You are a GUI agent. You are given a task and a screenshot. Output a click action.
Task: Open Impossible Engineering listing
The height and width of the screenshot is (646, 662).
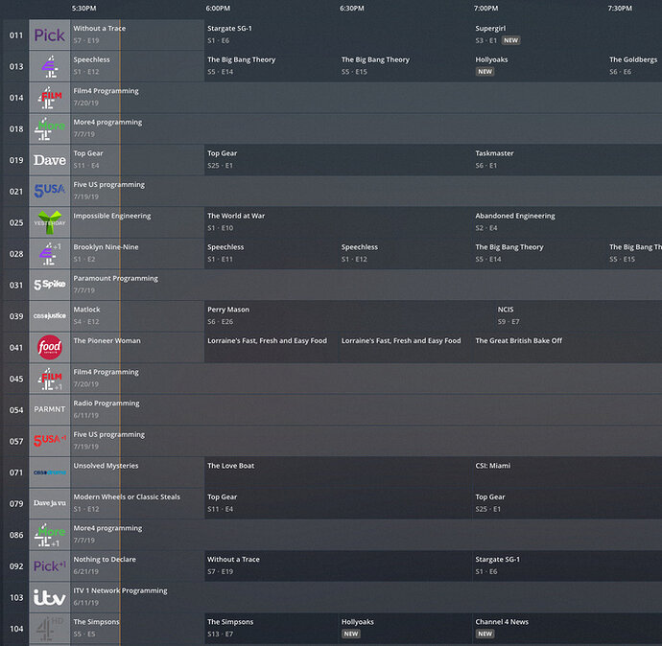point(137,222)
